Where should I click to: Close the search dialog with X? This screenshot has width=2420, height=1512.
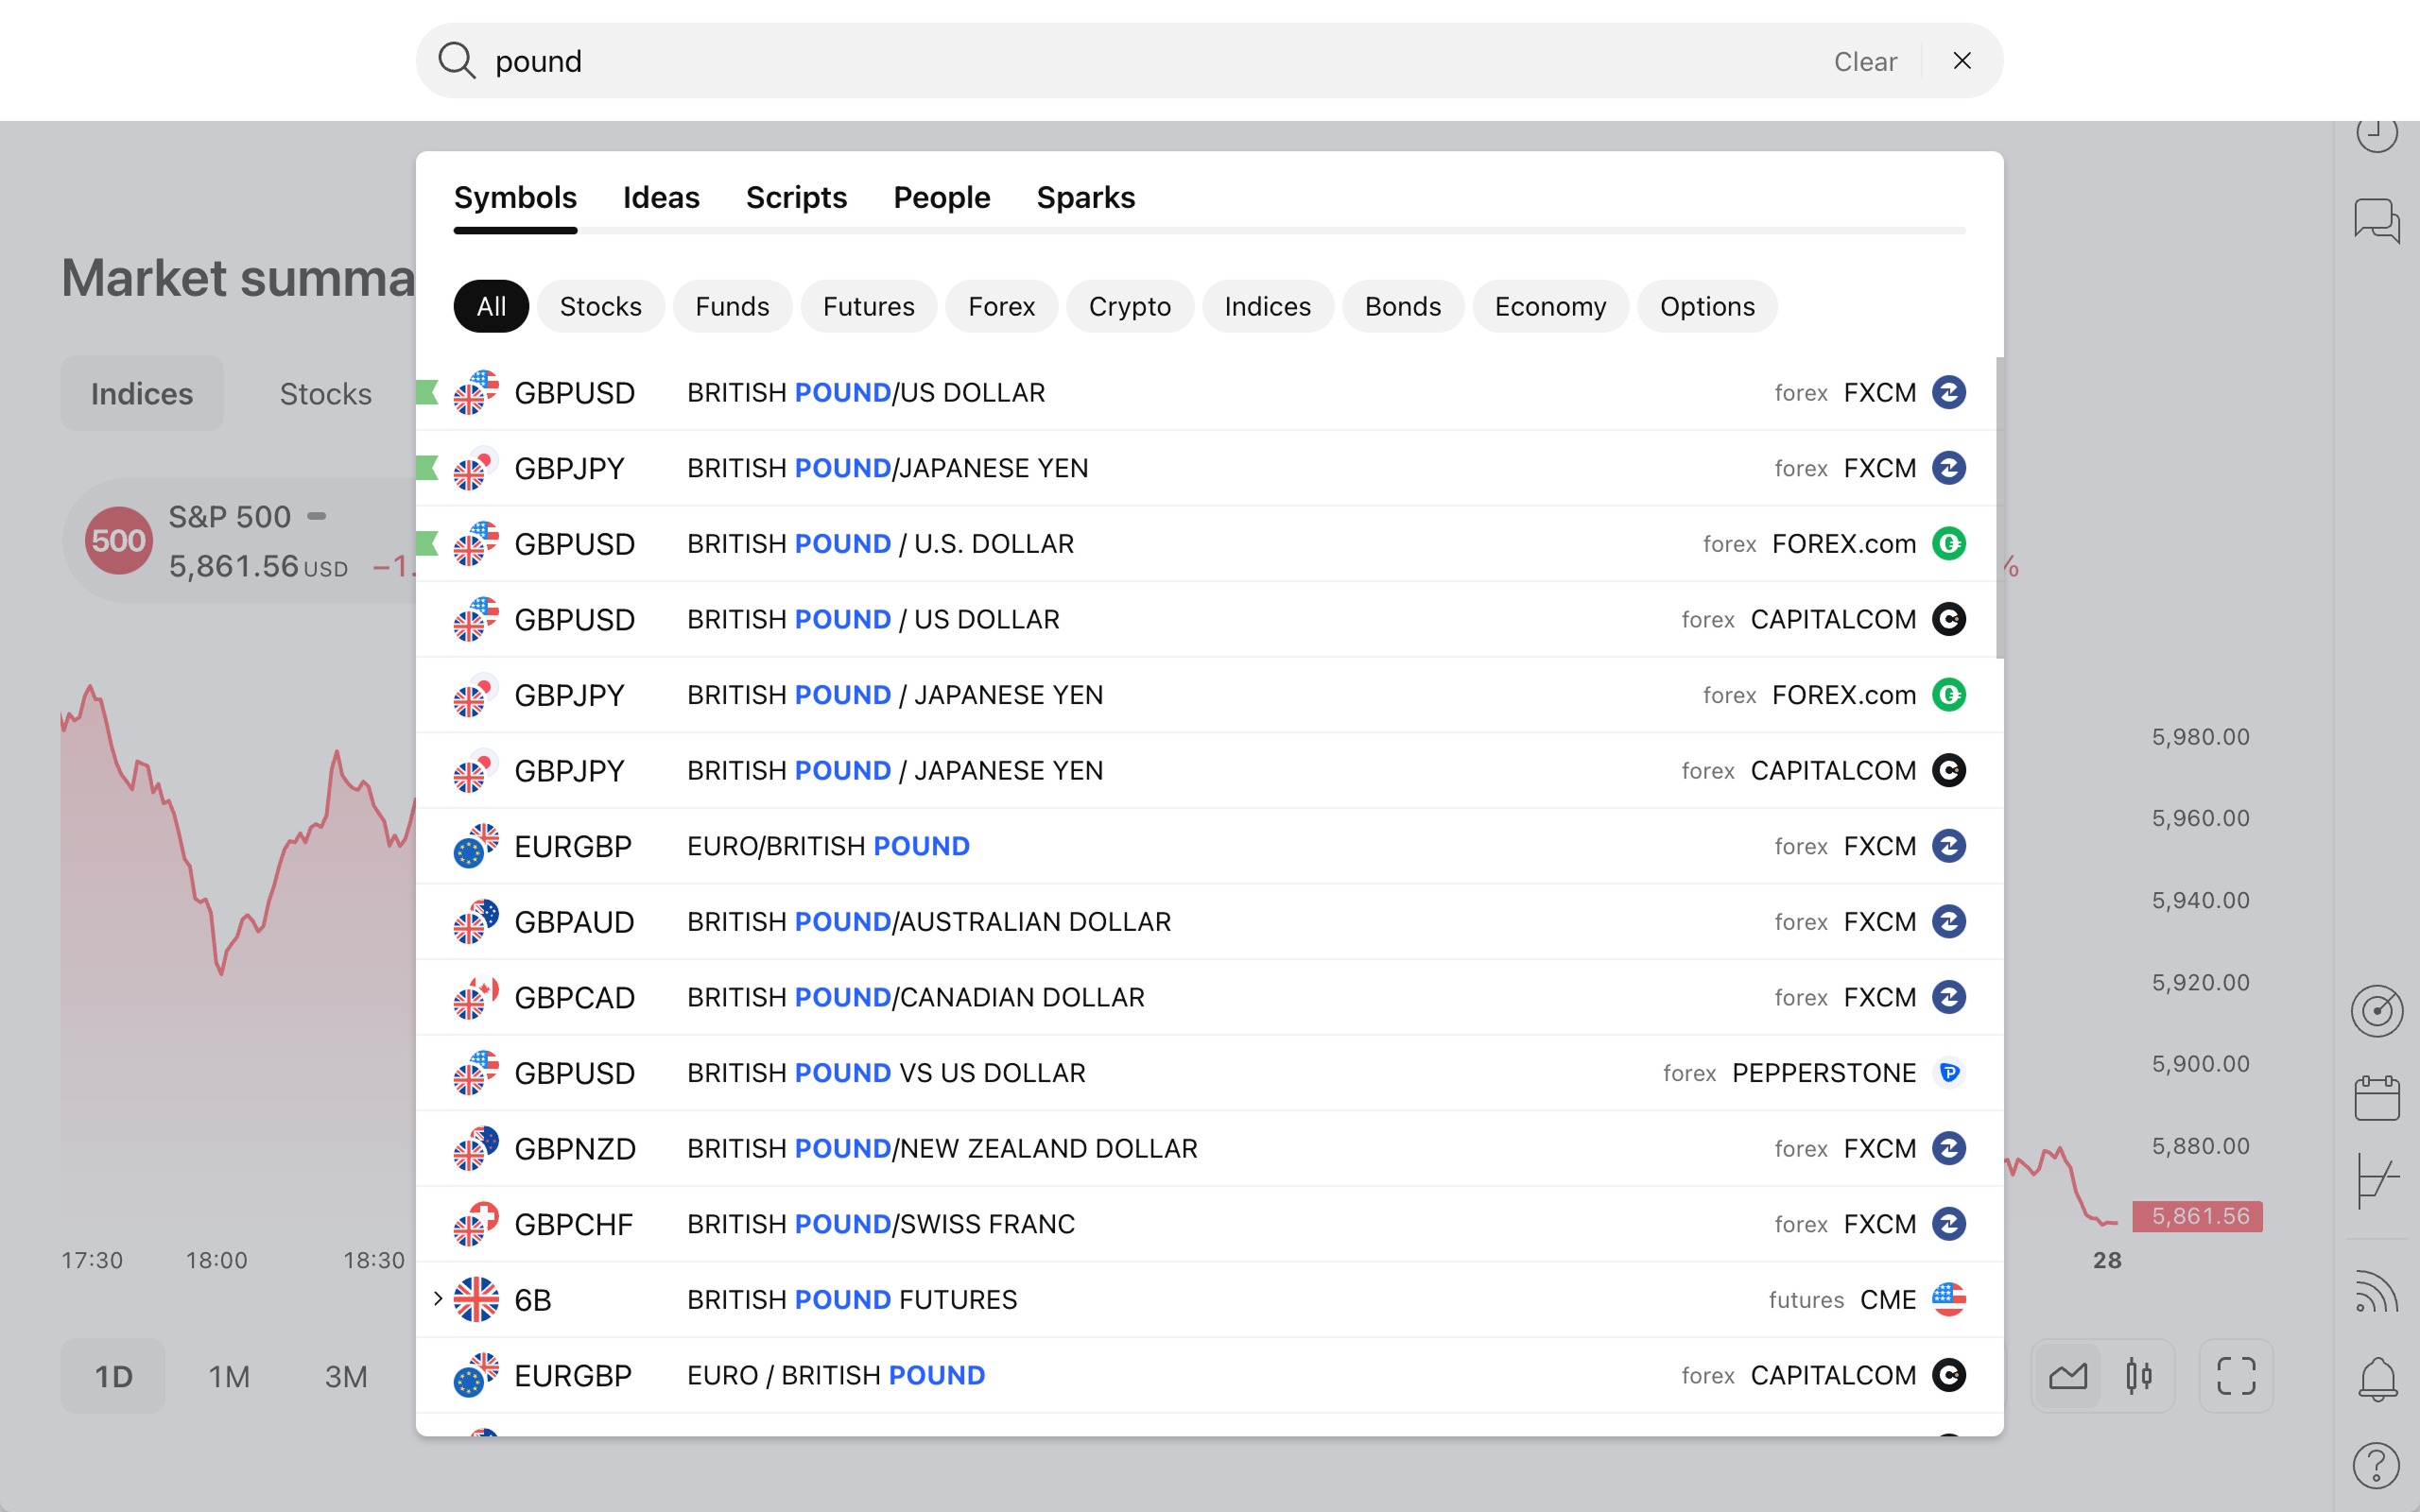click(x=1962, y=61)
